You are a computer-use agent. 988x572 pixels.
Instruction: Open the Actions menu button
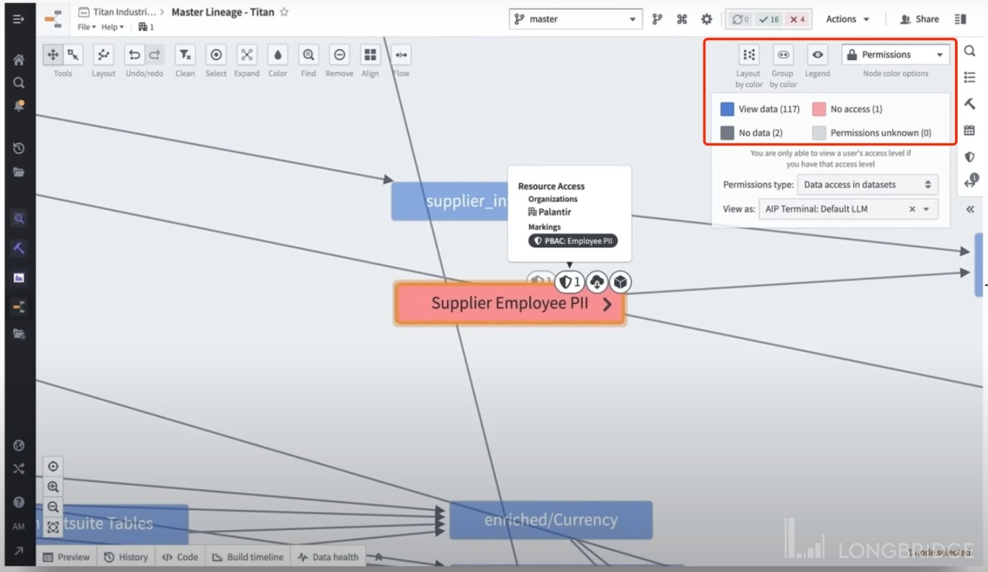[x=848, y=19]
